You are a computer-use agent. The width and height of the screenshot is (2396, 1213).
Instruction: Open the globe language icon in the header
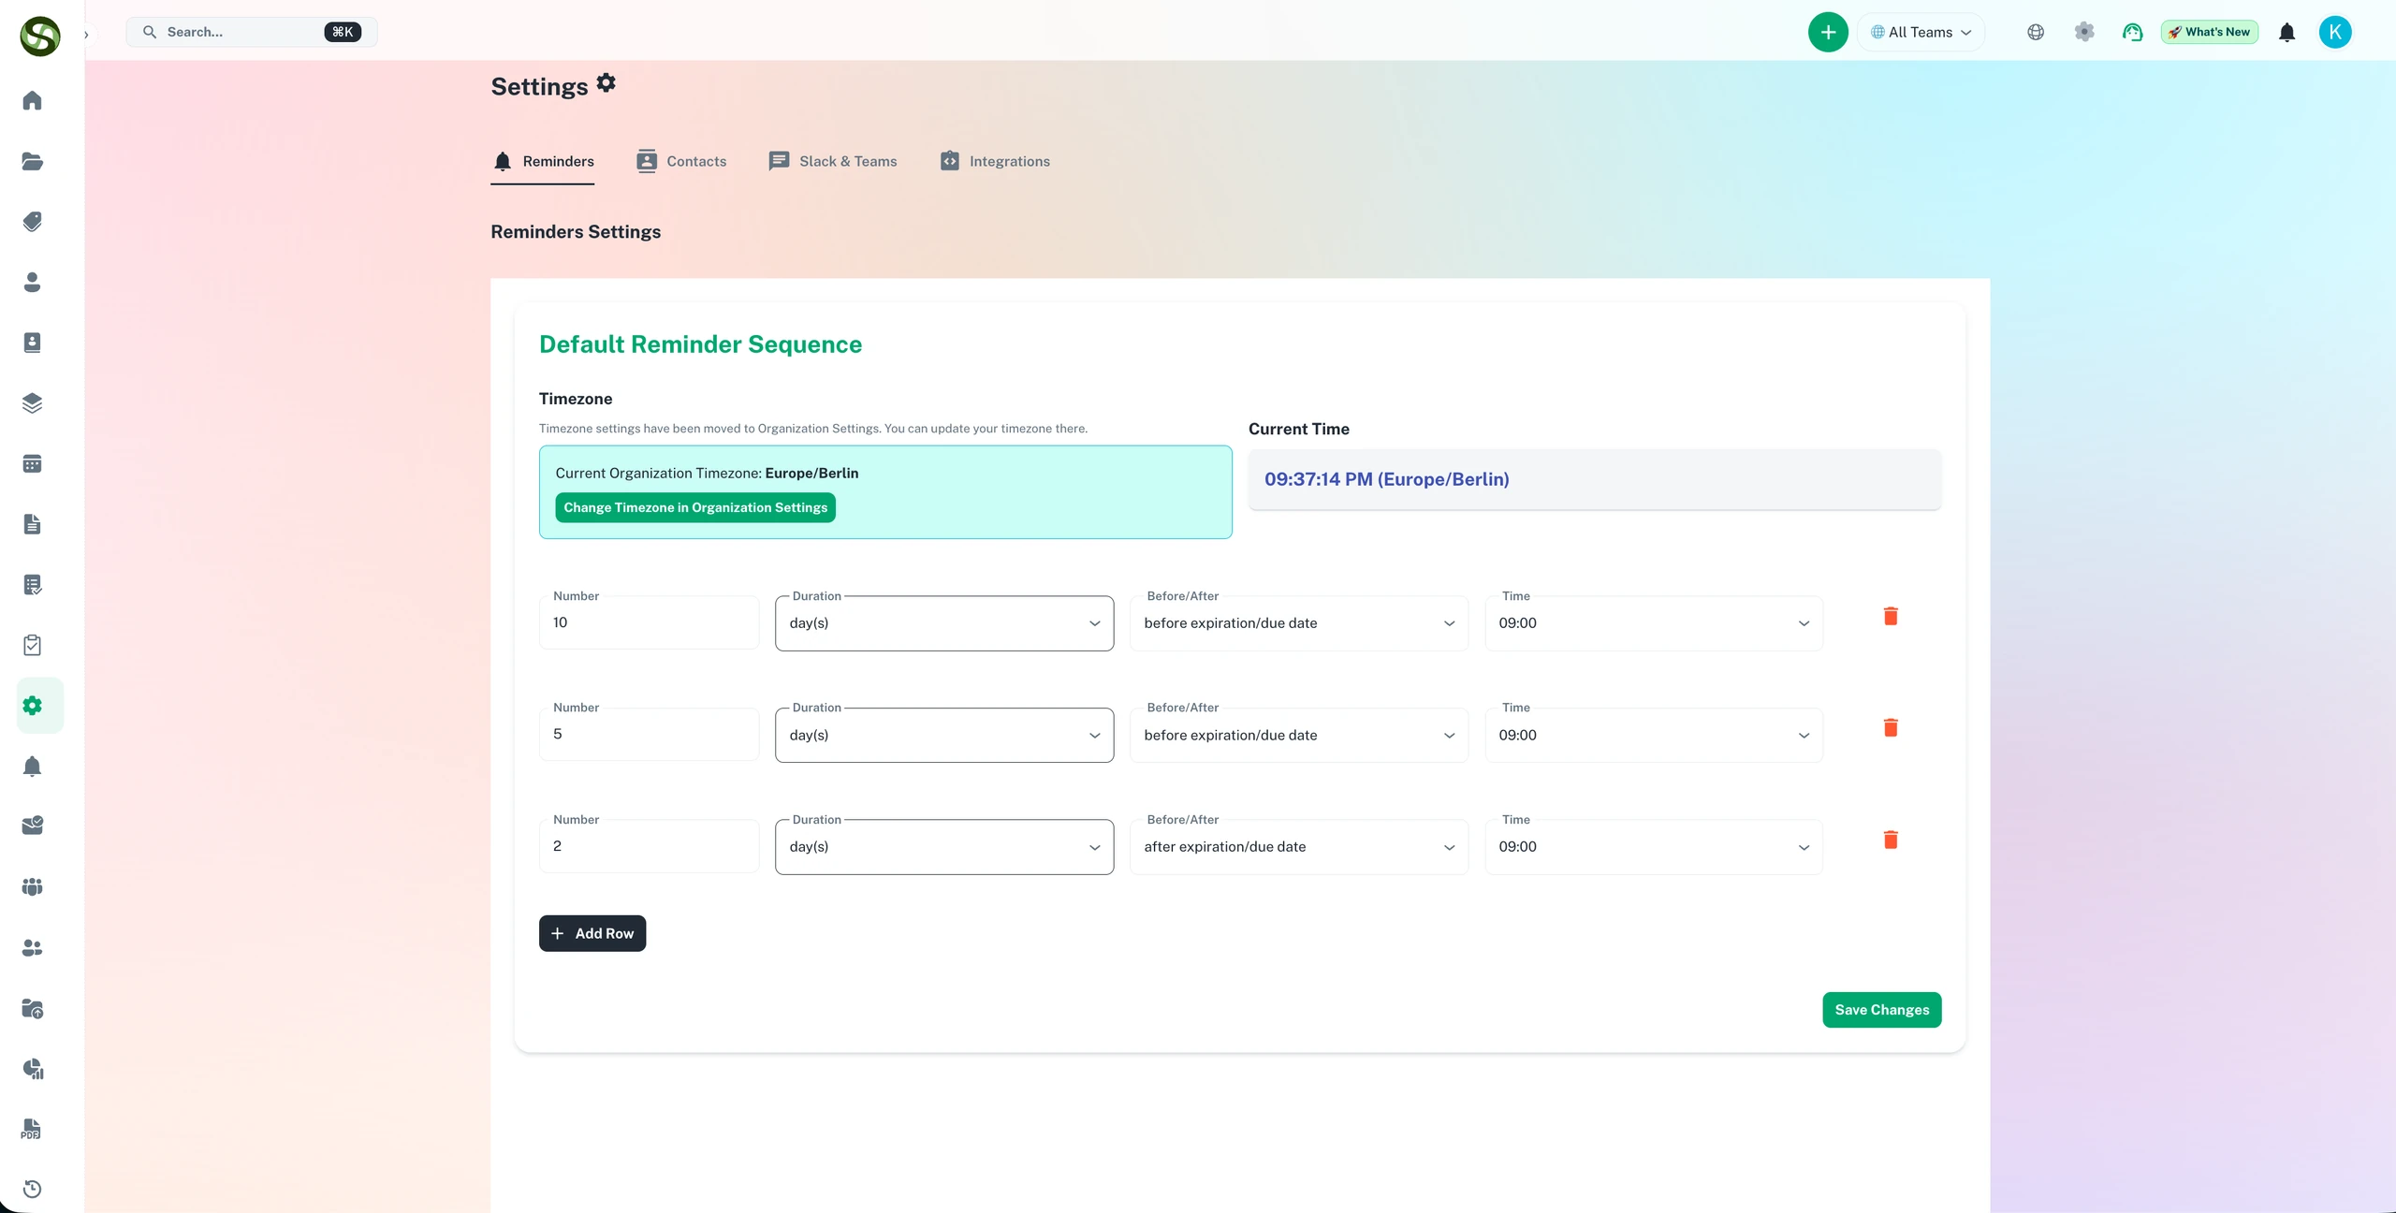coord(2036,32)
